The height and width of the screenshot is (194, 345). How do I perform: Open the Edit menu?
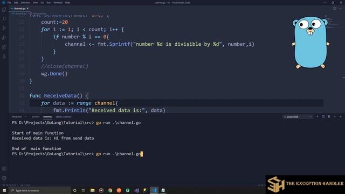(16, 3)
